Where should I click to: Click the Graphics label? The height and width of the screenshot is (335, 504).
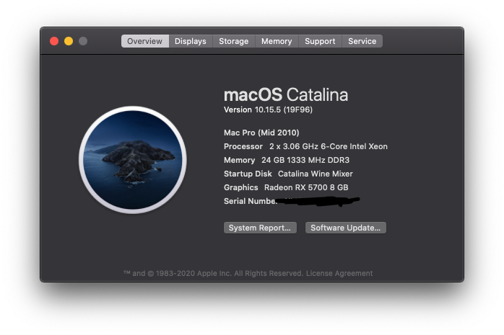click(240, 187)
